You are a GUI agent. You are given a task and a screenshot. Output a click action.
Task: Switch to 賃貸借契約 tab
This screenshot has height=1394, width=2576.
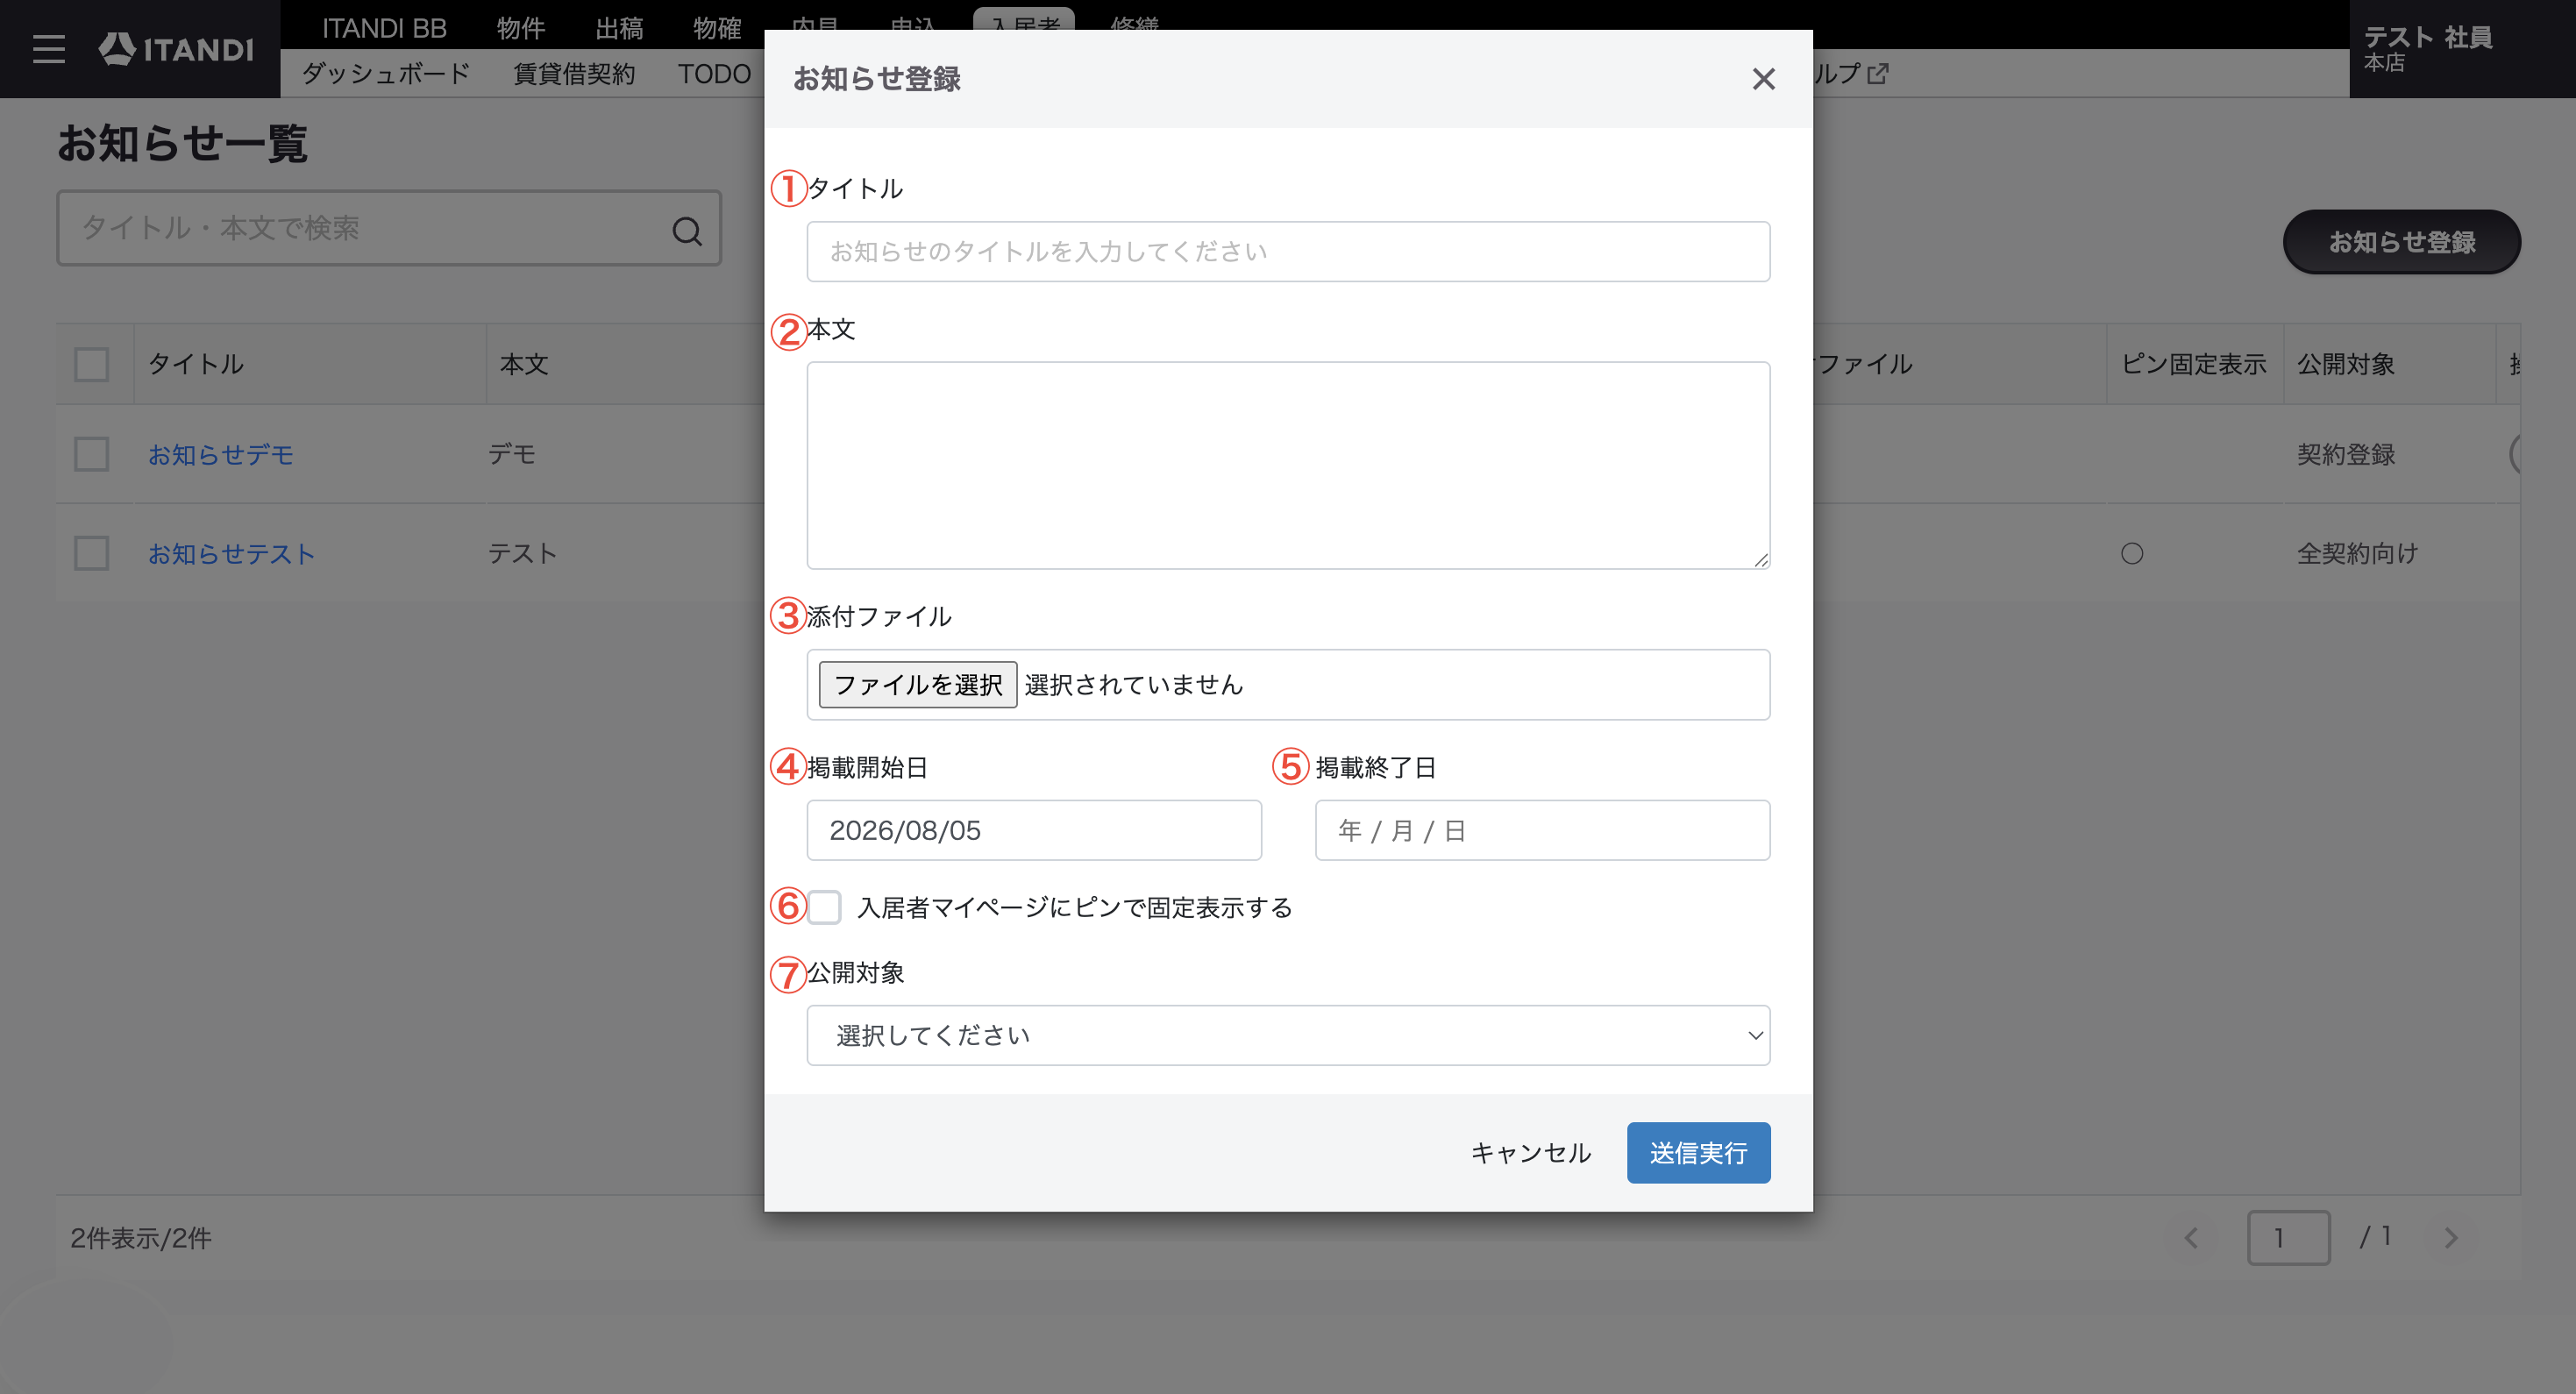pyautogui.click(x=574, y=74)
